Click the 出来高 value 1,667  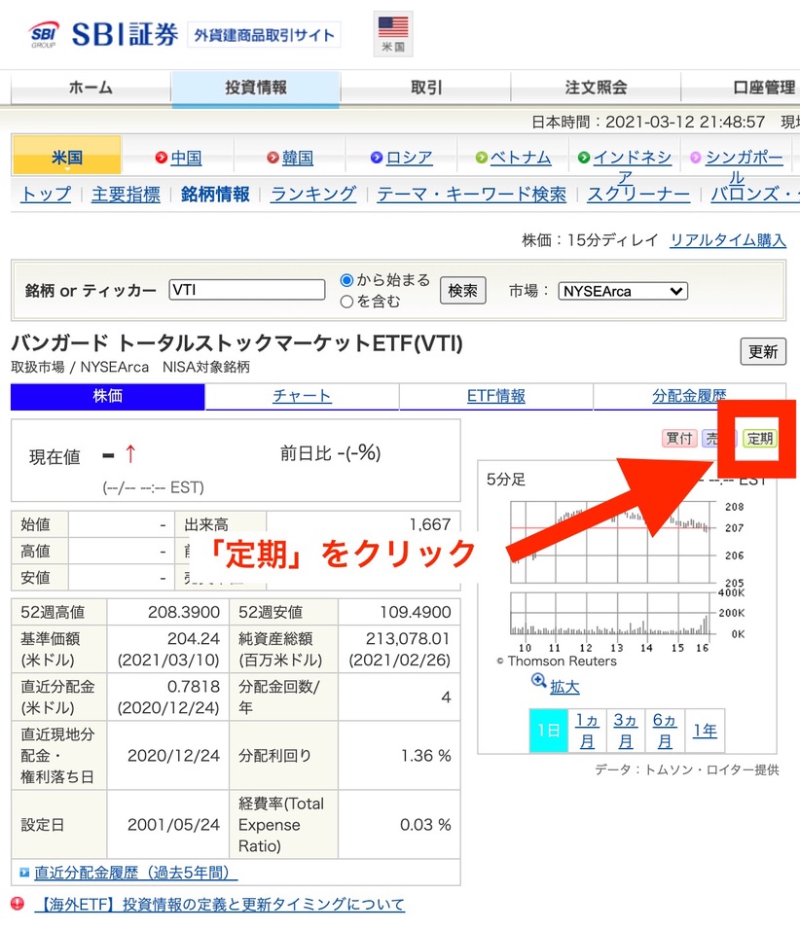coord(430,524)
